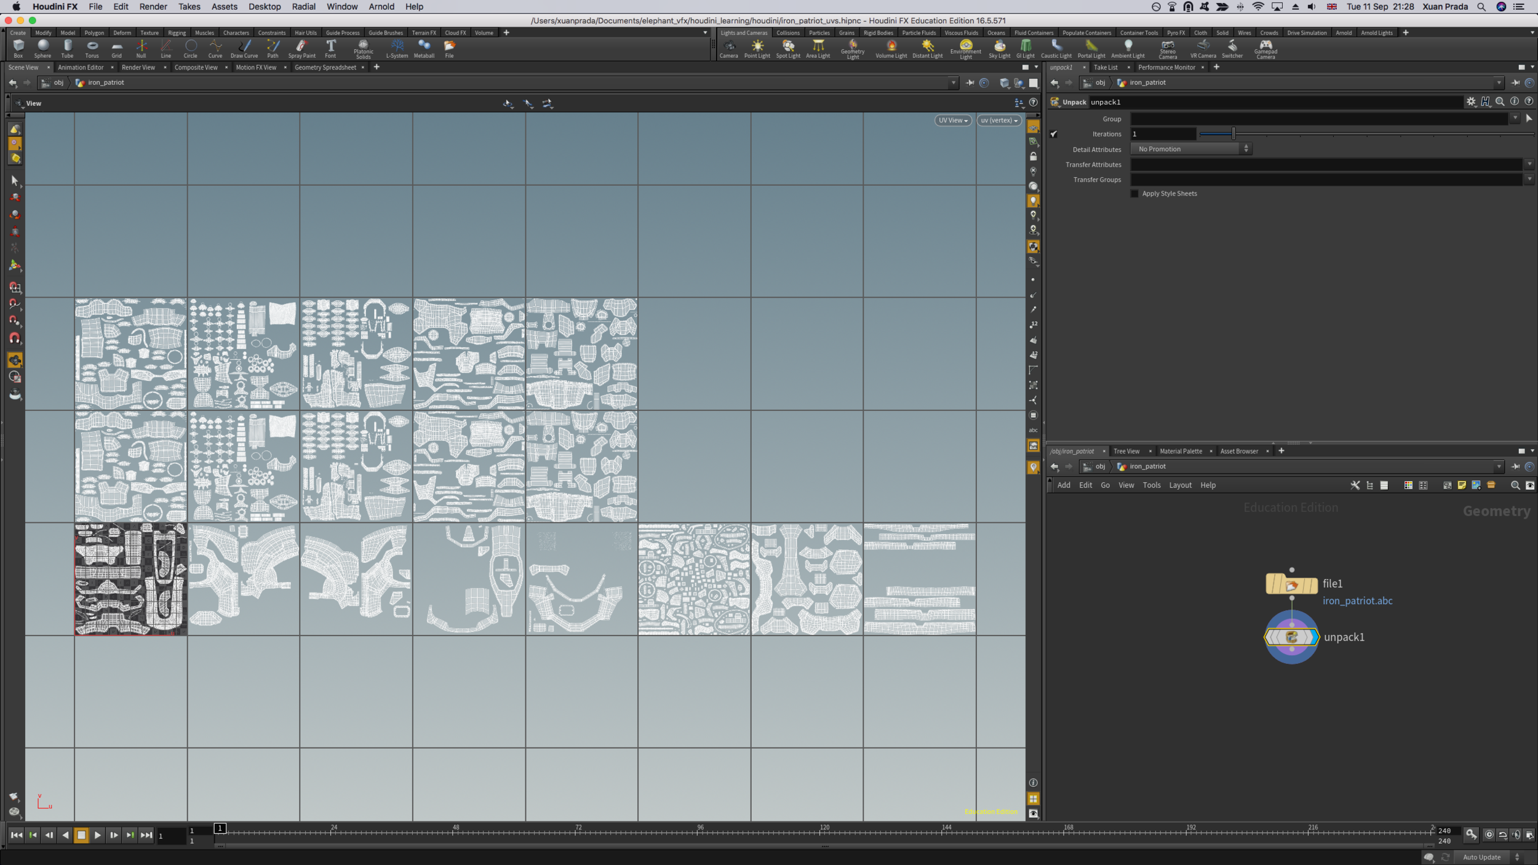
Task: Select the Torus shelf tool
Action: 92,47
